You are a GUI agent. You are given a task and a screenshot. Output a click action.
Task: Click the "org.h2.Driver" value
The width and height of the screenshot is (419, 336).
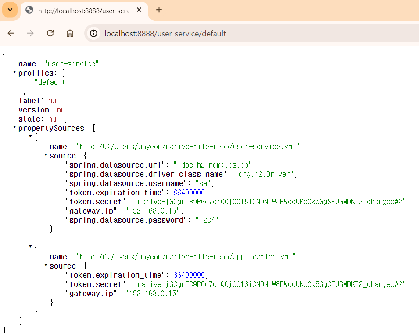(264, 174)
